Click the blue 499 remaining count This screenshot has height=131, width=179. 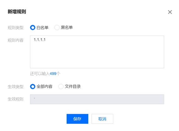point(53,74)
